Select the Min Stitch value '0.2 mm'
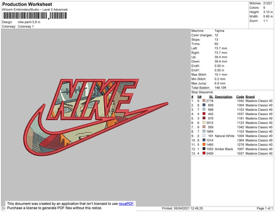The image size is (275, 212). tap(220, 79)
